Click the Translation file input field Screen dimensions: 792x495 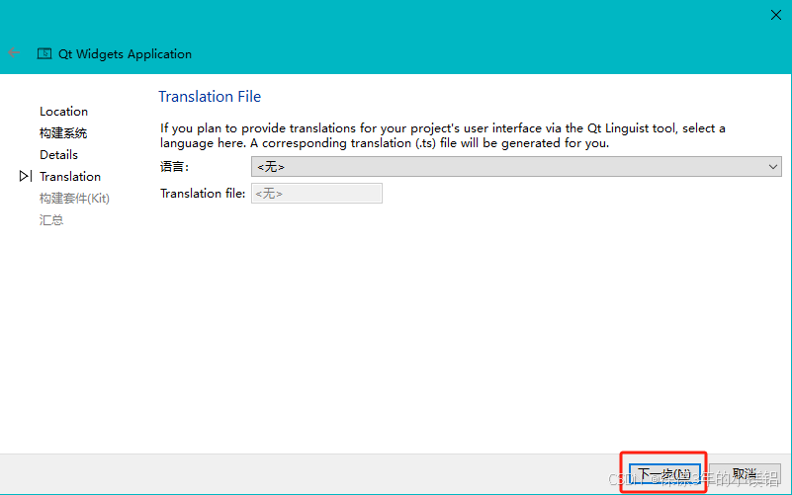tap(316, 194)
